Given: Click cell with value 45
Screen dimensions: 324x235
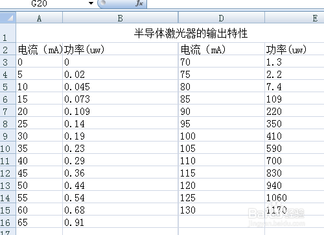Looking at the screenshot, I should pos(40,172).
